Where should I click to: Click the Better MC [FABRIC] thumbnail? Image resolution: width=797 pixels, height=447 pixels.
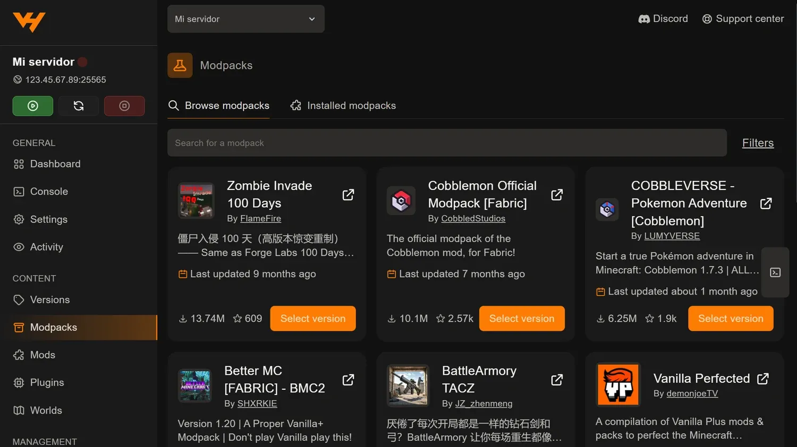tap(195, 386)
